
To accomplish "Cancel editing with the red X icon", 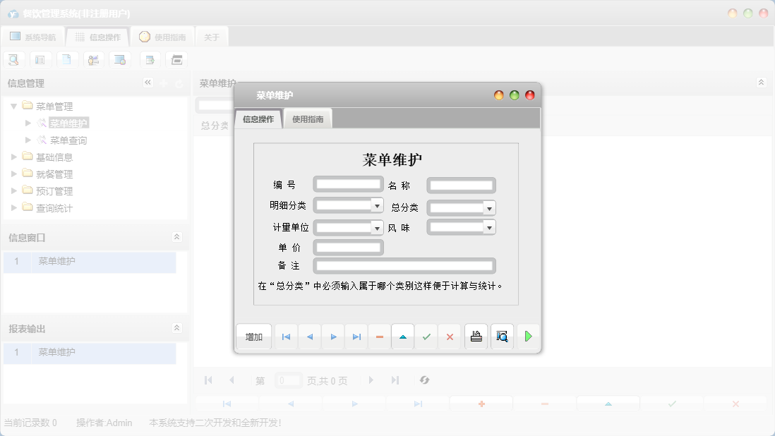I will point(450,337).
